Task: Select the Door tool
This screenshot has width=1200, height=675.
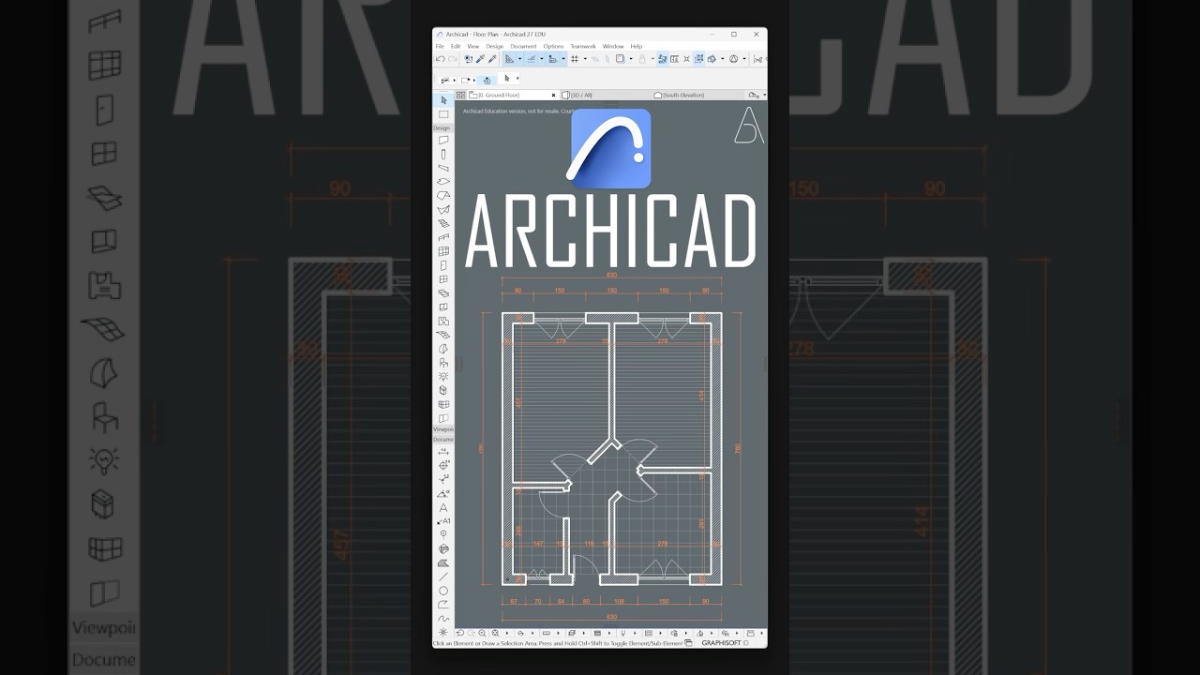Action: [x=443, y=265]
